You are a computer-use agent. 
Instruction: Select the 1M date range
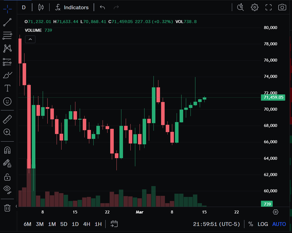pyautogui.click(x=52, y=224)
